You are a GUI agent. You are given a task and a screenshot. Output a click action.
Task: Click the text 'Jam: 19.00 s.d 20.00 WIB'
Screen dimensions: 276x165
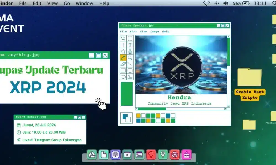(44, 132)
